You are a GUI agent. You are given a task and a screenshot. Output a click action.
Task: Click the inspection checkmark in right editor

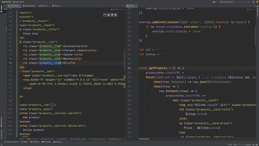[248, 9]
